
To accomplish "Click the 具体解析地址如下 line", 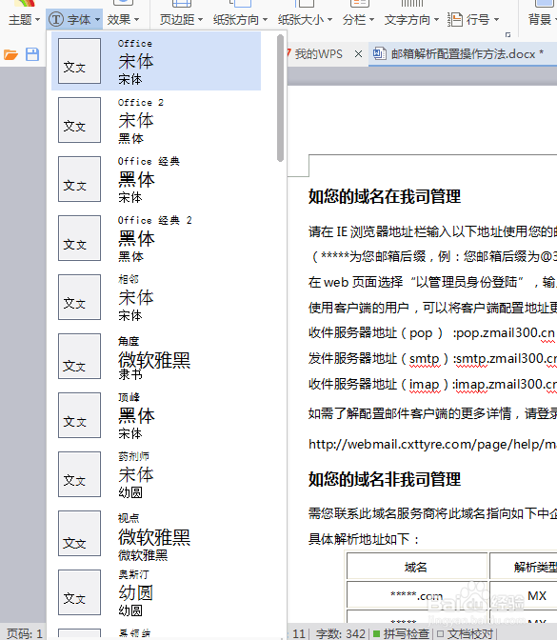I will pos(364,539).
